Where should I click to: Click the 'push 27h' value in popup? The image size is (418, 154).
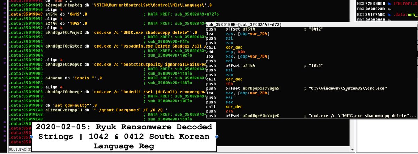[x=229, y=111]
